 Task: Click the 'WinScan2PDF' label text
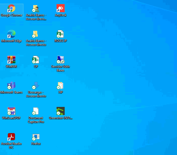click(x=11, y=118)
